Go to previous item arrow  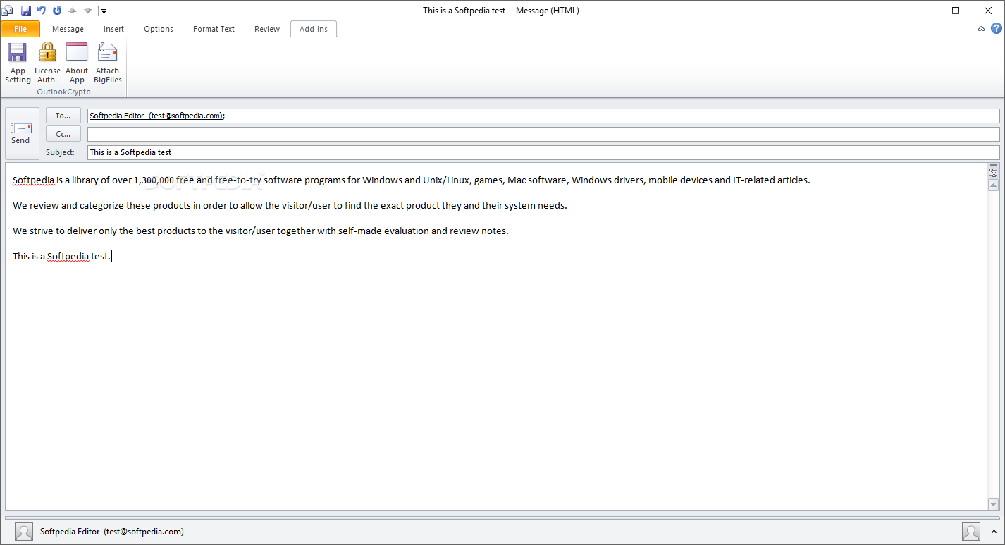tap(72, 11)
